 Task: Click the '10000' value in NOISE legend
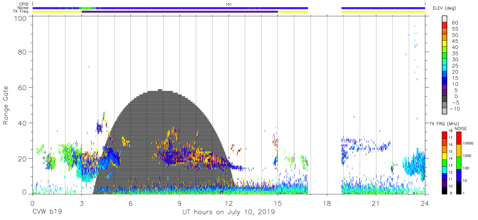468,144
